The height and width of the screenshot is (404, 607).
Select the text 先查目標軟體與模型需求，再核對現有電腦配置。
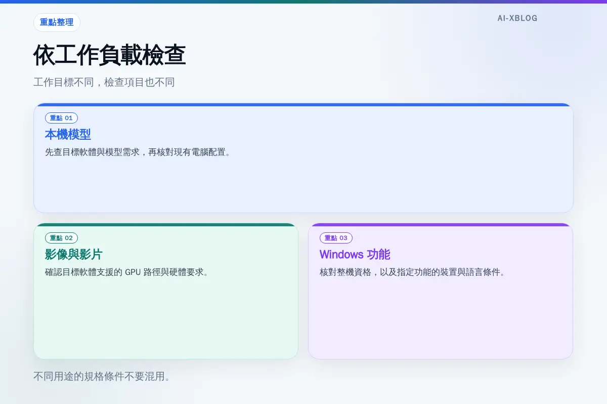138,152
